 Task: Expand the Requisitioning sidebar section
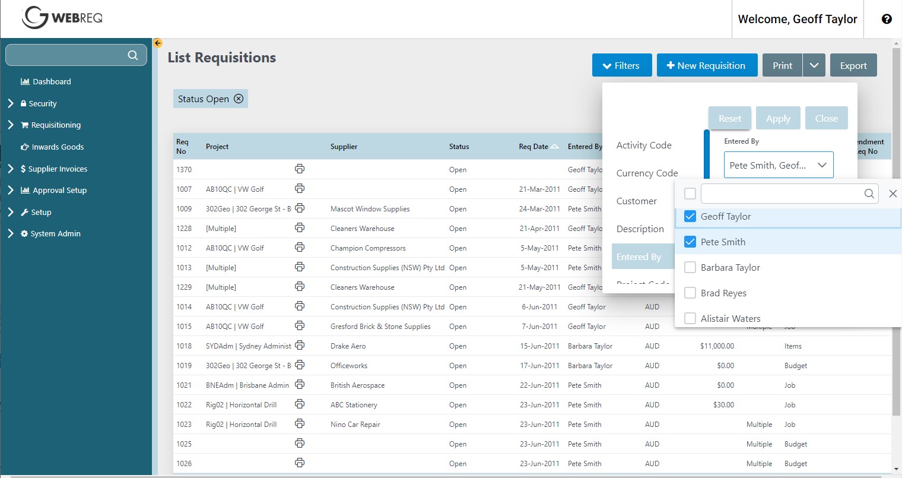pyautogui.click(x=10, y=125)
